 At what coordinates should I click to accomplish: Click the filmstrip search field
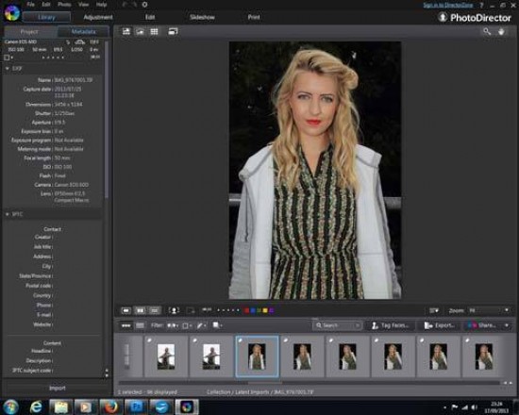click(337, 325)
